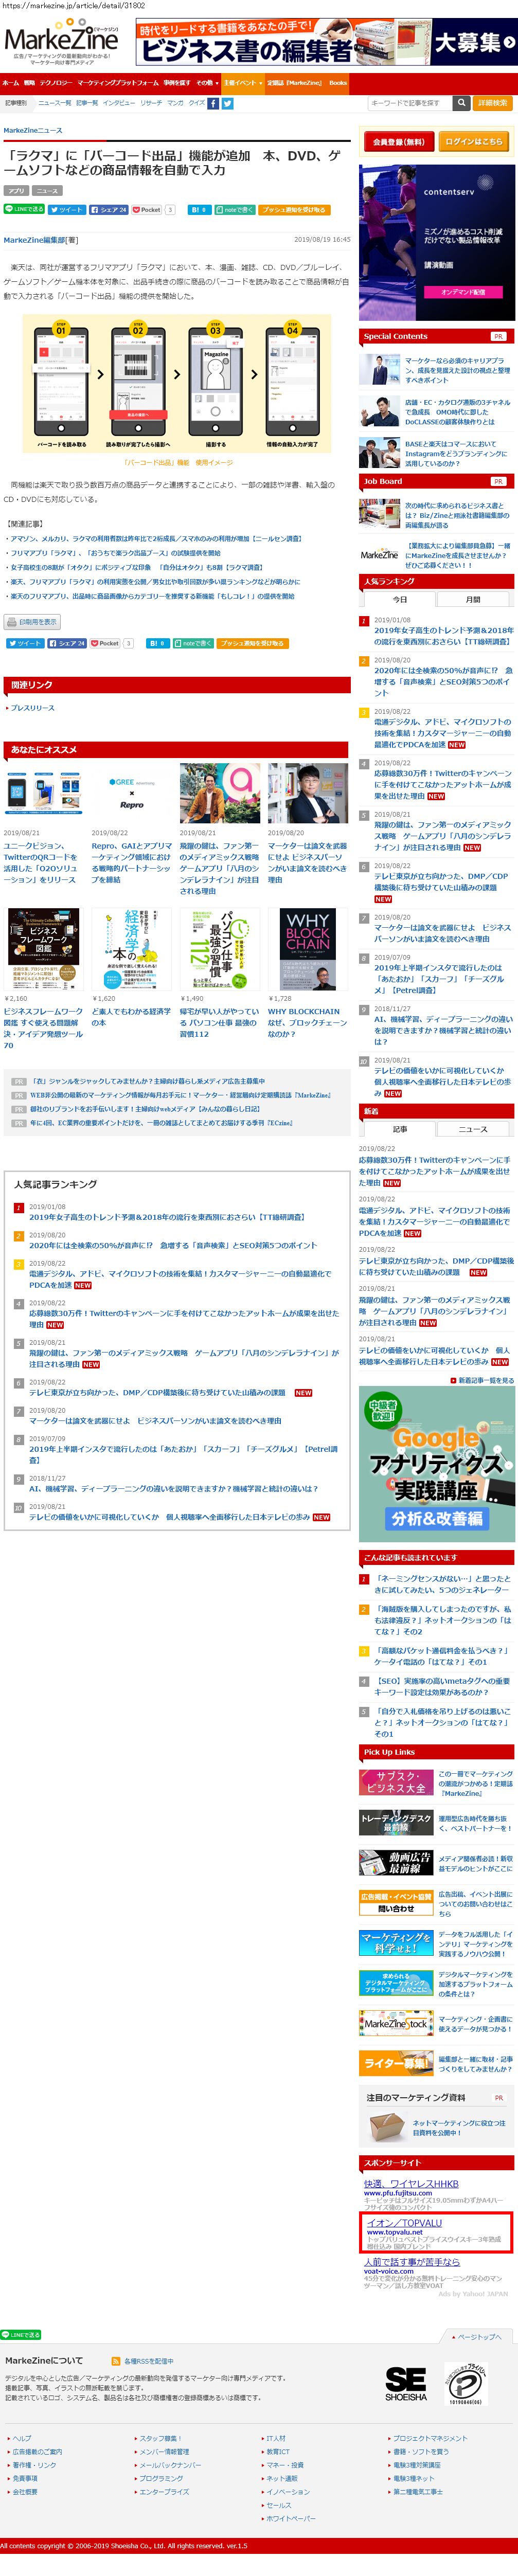Image resolution: width=518 pixels, height=2576 pixels.
Task: Share via top LINEで送る button
Action: point(24,209)
